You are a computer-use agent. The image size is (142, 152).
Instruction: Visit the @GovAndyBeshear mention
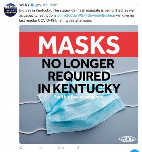100,16
